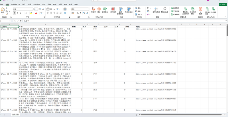Viewport: 228px width, 117px height.
Task: Switch to the PDF工具箱 ribbon tab
Action: [68, 5]
